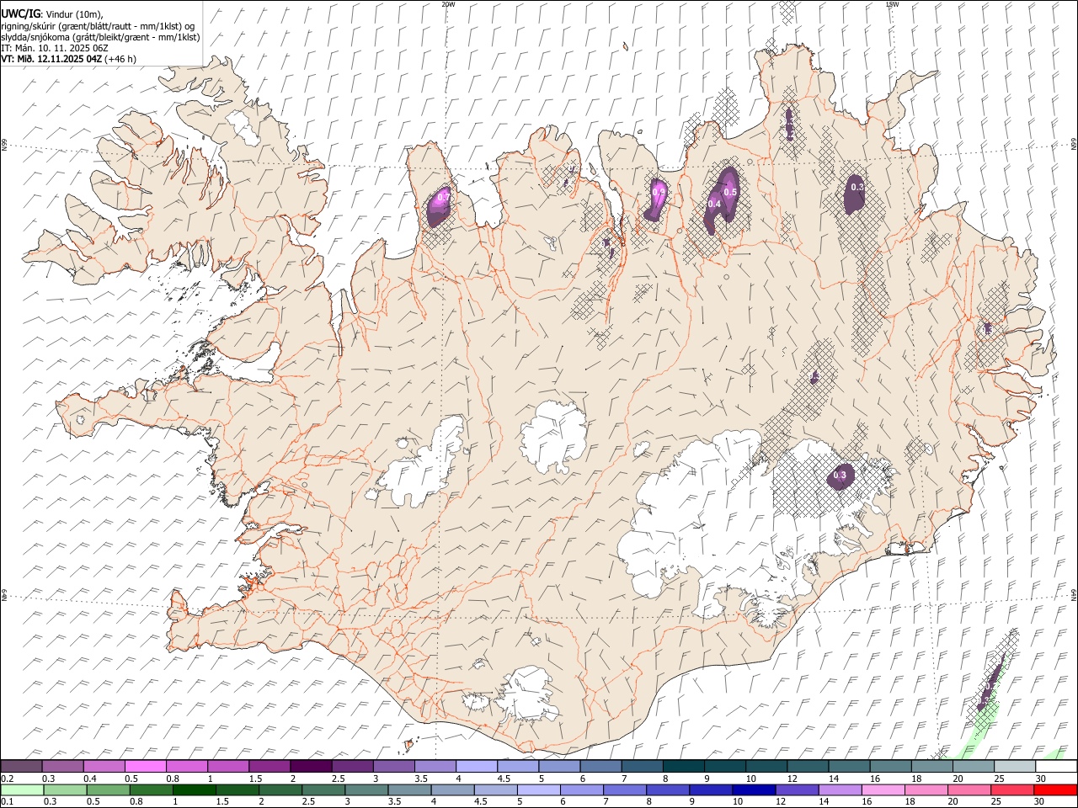The width and height of the screenshot is (1078, 808).
Task: Click the pink 18–20 lower legend swatch
Action: pos(926,789)
